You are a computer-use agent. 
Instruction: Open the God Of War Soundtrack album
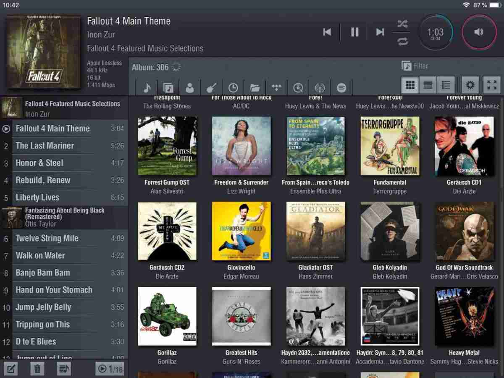coord(464,231)
